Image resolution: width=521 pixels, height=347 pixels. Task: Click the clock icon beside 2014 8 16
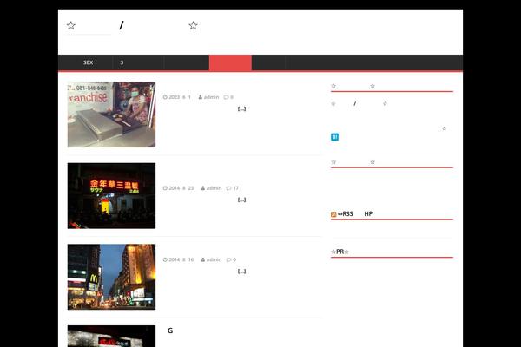(165, 259)
